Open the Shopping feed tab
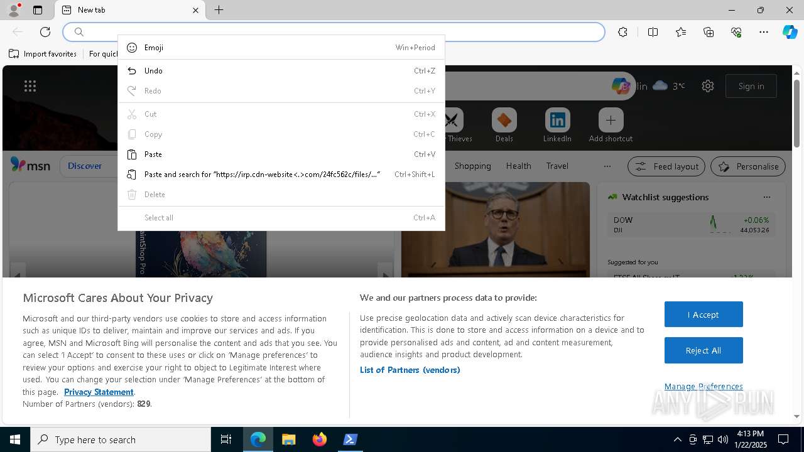804x452 pixels. coord(472,166)
